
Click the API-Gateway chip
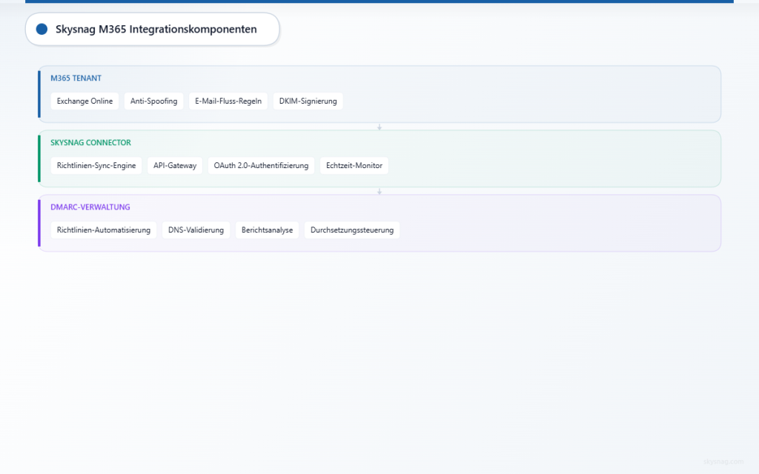pyautogui.click(x=175, y=165)
